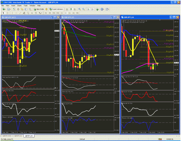Click the Zoom In magnifier icon
This screenshot has width=181, height=141.
coord(80,9)
